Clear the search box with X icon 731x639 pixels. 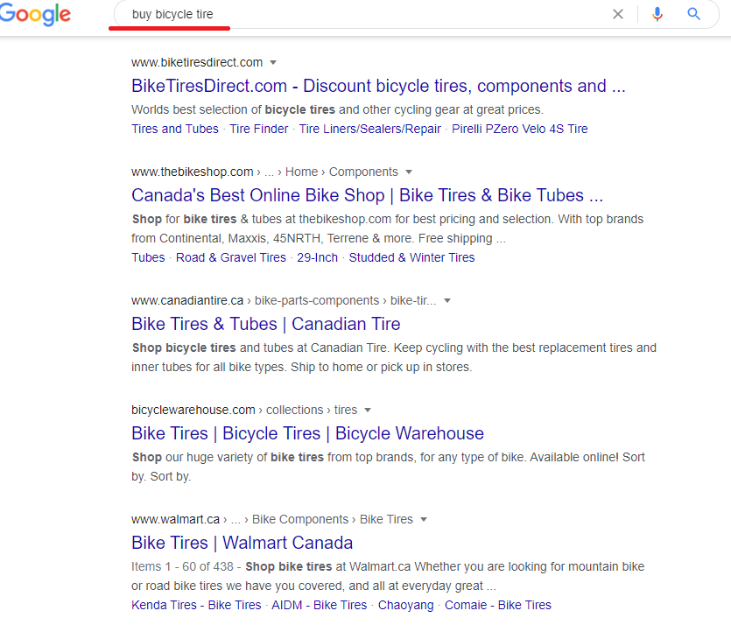pyautogui.click(x=618, y=15)
